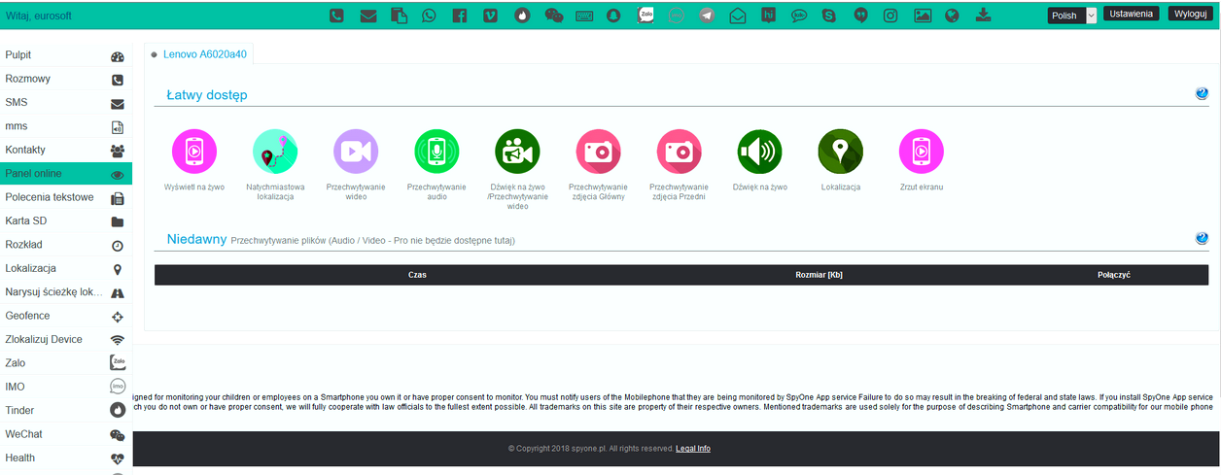The height and width of the screenshot is (475, 1221).
Task: Click 'Przechwytywanie zdjęcia Przedni' camera icon
Action: coord(679,152)
